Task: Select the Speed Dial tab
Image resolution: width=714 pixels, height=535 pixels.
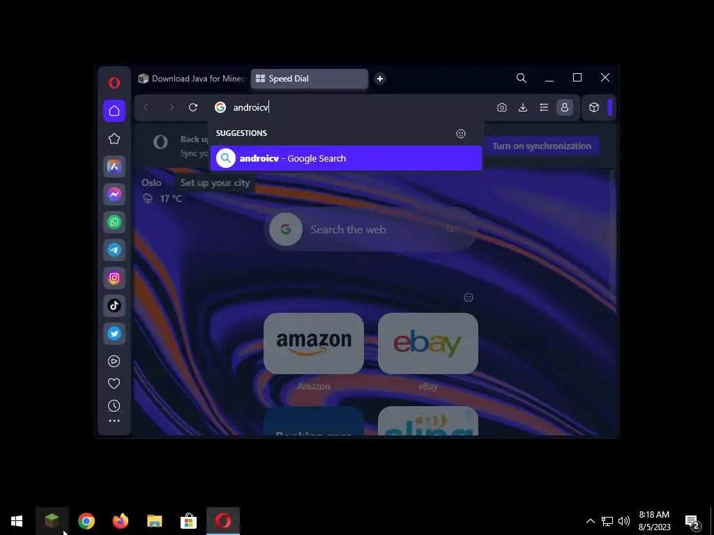Action: (309, 79)
